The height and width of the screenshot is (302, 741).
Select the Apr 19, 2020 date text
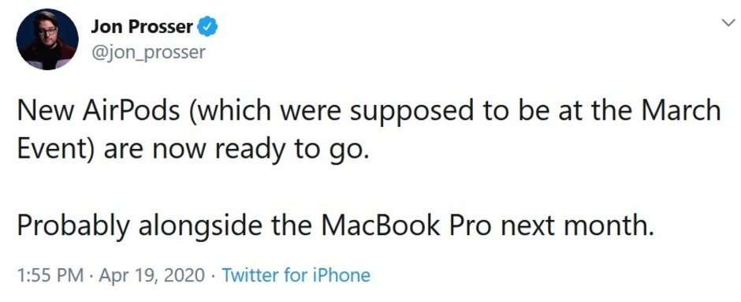[152, 275]
